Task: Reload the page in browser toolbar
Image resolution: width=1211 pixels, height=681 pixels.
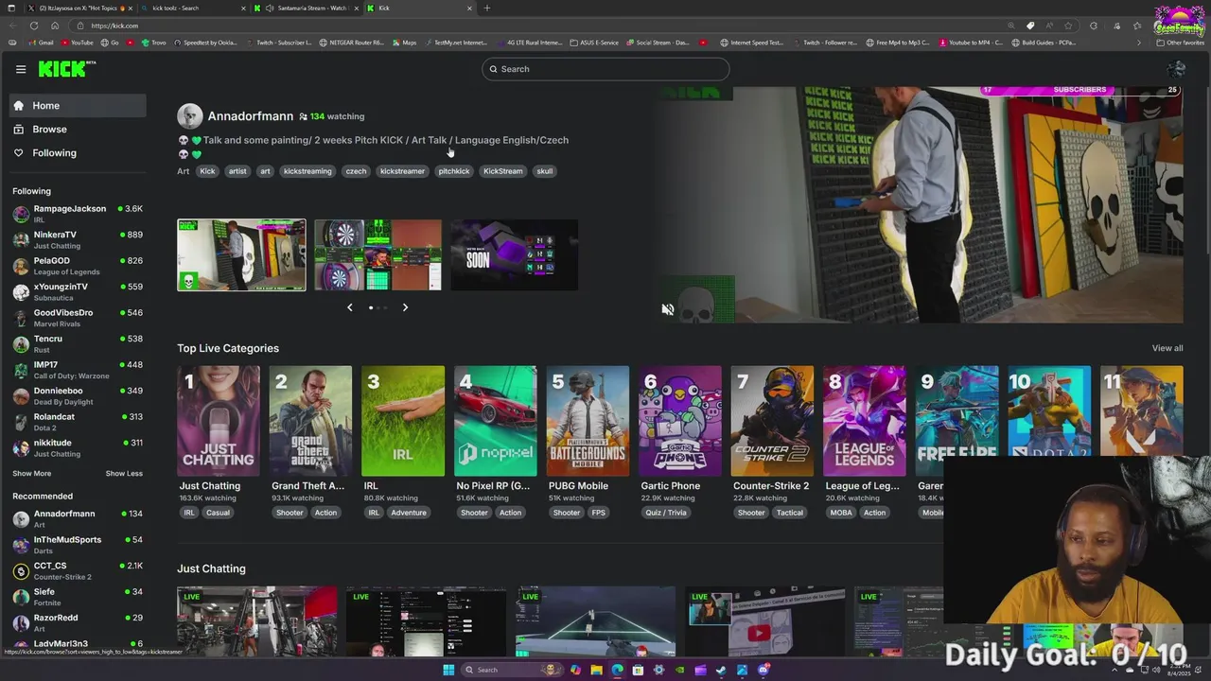Action: tap(34, 26)
